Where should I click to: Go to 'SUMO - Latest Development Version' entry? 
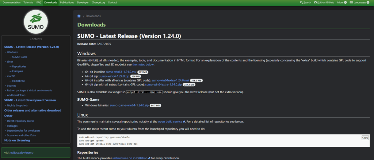[30, 100]
